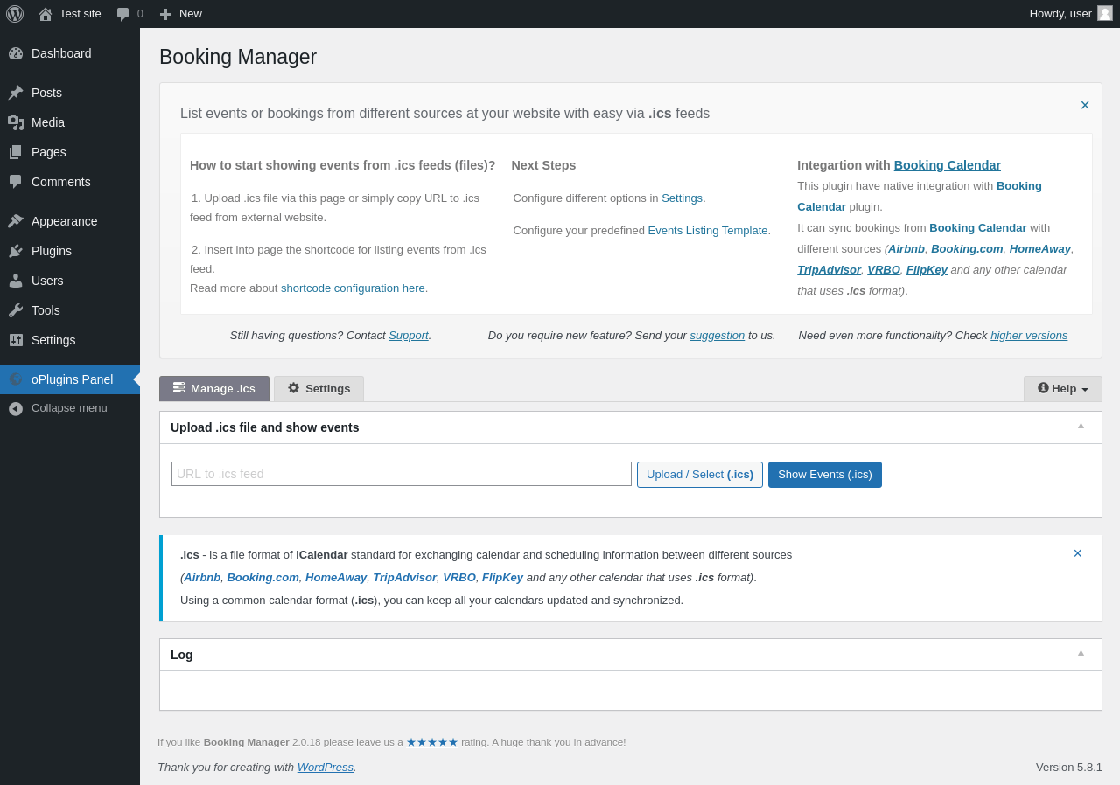1120x785 pixels.
Task: Click the URL to .ics feed field
Action: [x=402, y=474]
